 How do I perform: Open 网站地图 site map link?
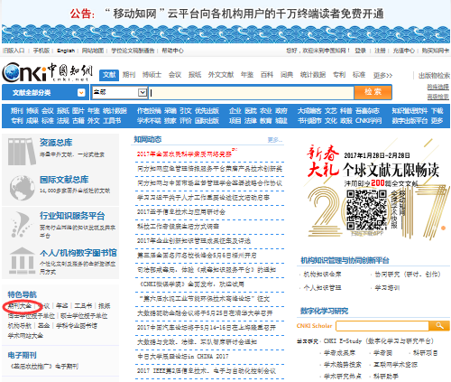[93, 51]
